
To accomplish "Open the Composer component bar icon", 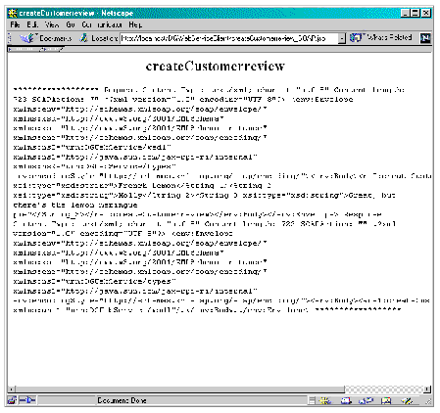I will 407,400.
